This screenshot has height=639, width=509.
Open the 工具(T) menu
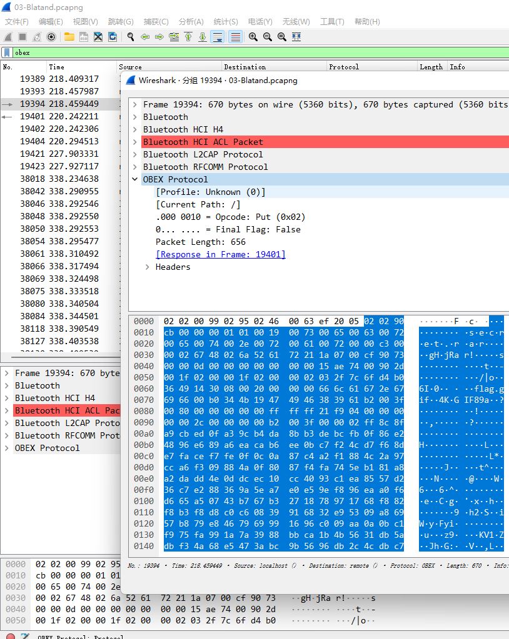(332, 22)
